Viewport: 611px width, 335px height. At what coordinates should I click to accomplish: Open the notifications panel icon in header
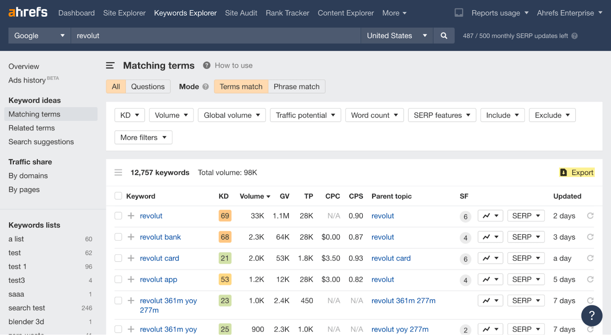tap(459, 13)
